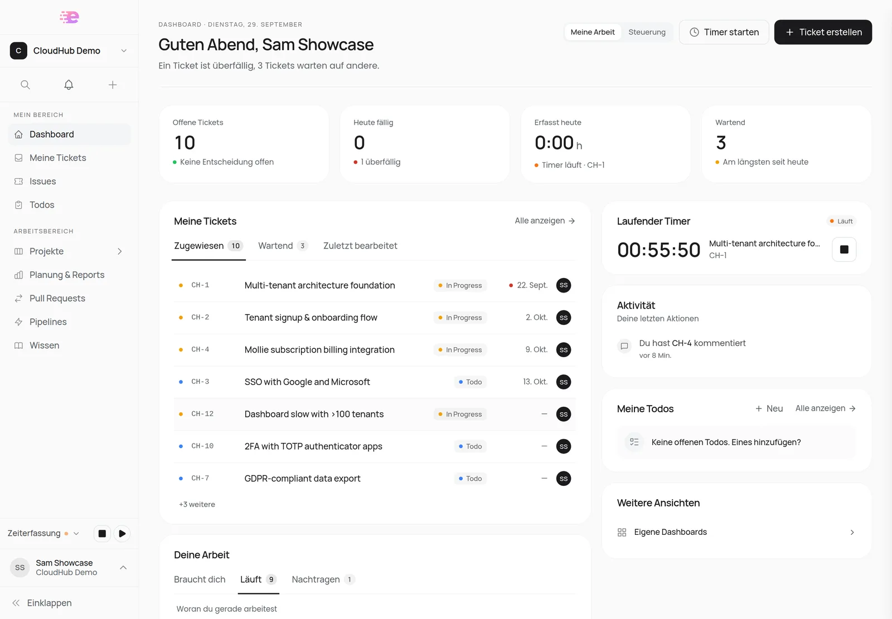Click Alle anzeigen in Meine Tickets
This screenshot has height=619, width=892.
click(x=545, y=221)
